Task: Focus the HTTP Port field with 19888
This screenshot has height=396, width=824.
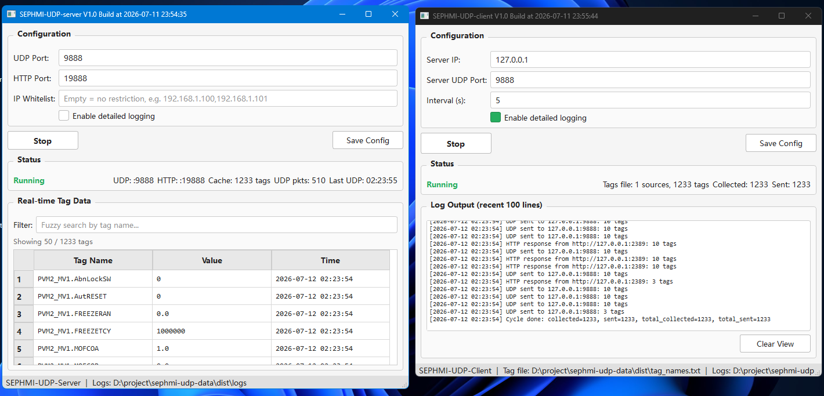Action: click(x=228, y=78)
